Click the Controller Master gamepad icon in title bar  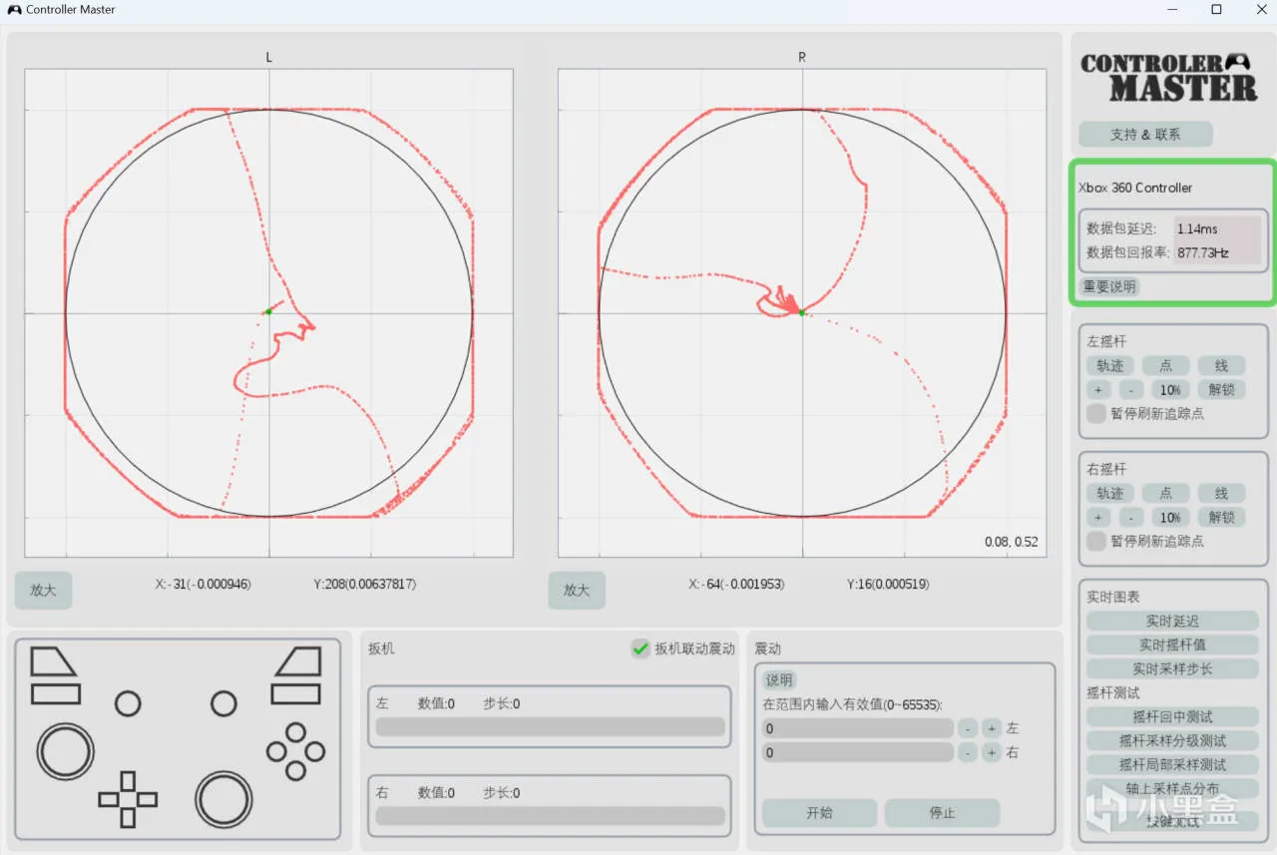pos(14,10)
